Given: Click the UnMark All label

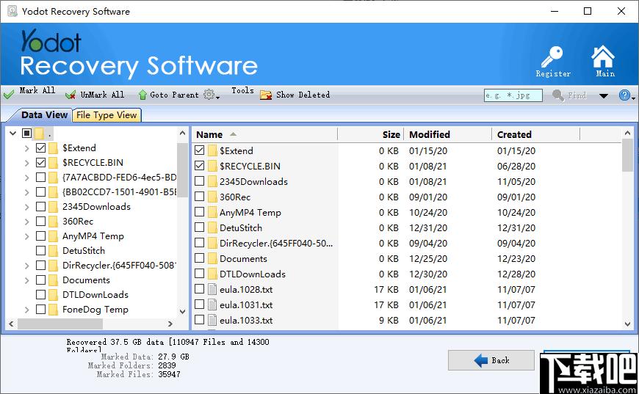Looking at the screenshot, I should coord(102,95).
